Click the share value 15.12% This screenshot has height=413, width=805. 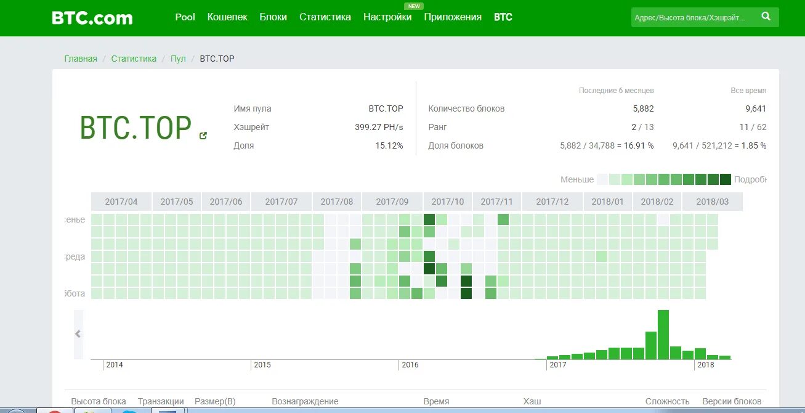click(x=389, y=145)
